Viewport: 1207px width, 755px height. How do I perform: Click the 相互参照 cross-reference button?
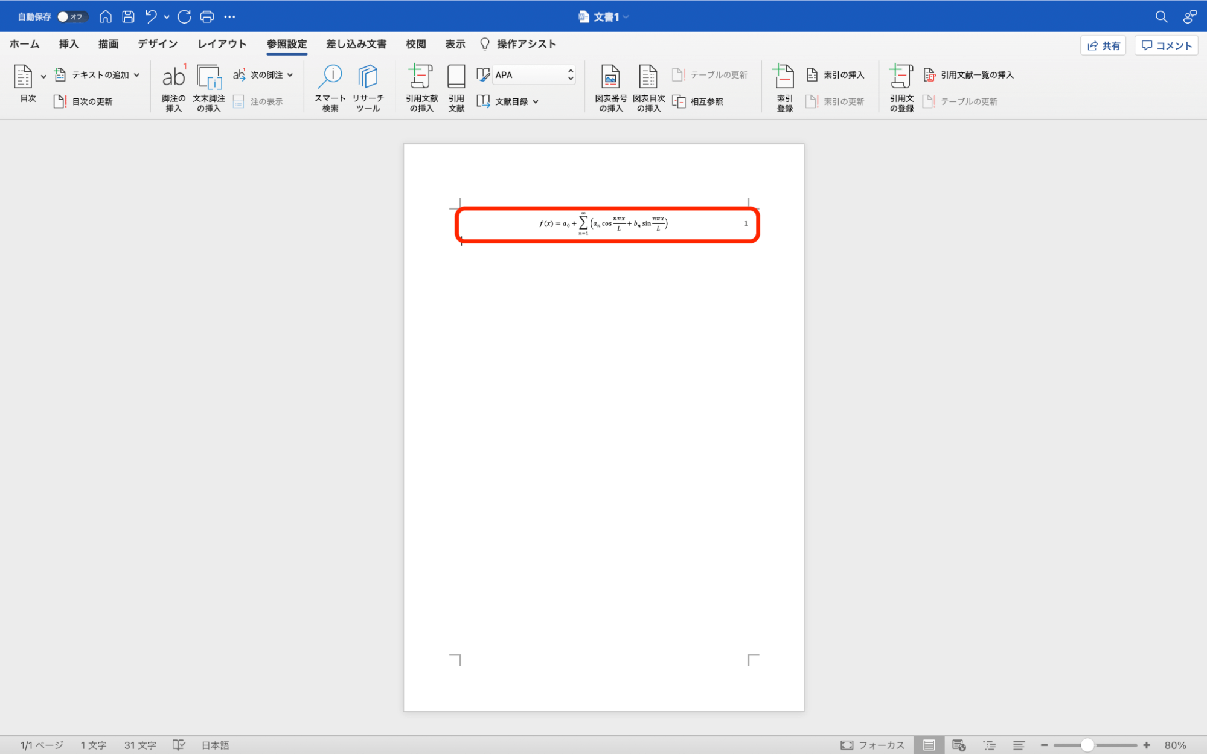click(x=697, y=101)
